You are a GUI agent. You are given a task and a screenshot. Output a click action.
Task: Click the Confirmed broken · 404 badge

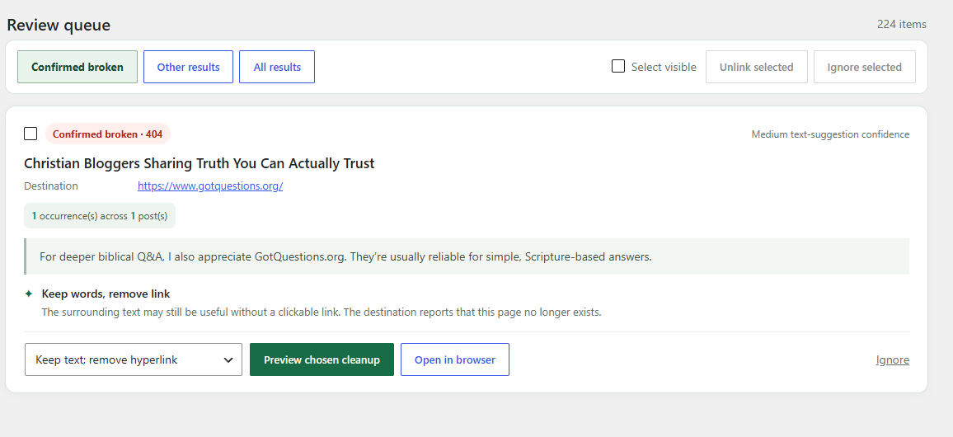[107, 134]
